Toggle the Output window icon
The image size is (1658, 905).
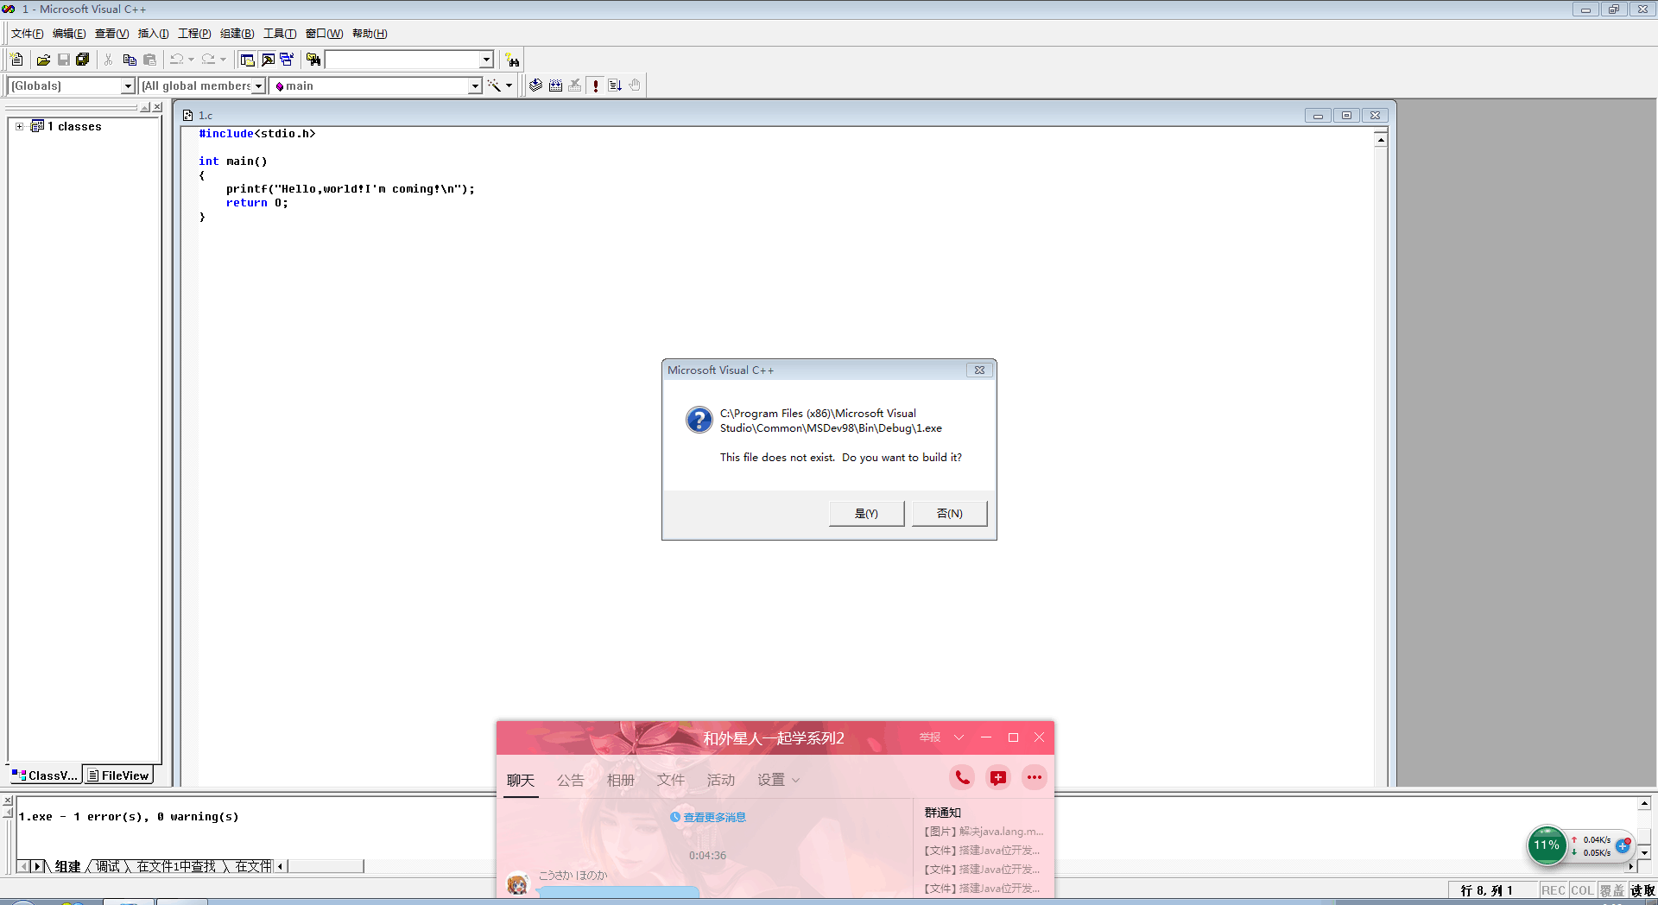268,60
